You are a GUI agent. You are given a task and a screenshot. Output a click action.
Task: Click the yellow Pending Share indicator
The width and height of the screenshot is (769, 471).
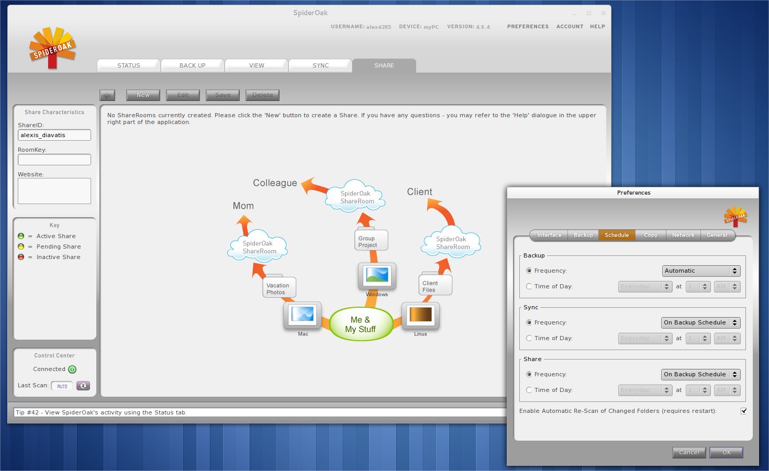coord(21,246)
